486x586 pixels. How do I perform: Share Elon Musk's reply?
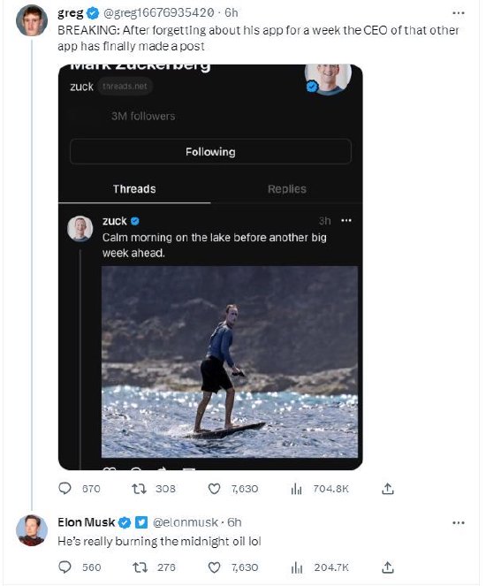point(388,567)
